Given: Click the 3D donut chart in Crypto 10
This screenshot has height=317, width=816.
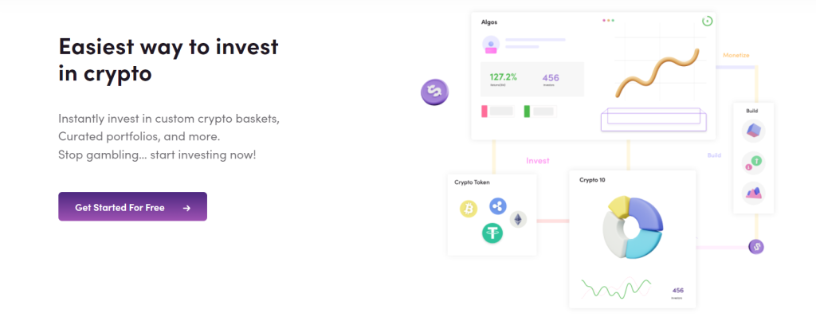Looking at the screenshot, I should [632, 228].
